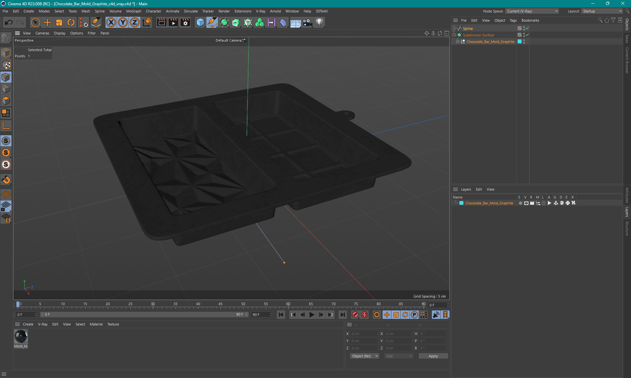
Task: Go to end of animation
Action: click(343, 315)
